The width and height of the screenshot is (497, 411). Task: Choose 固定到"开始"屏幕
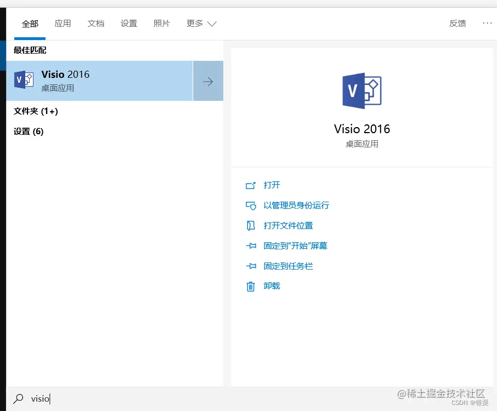tap(296, 246)
